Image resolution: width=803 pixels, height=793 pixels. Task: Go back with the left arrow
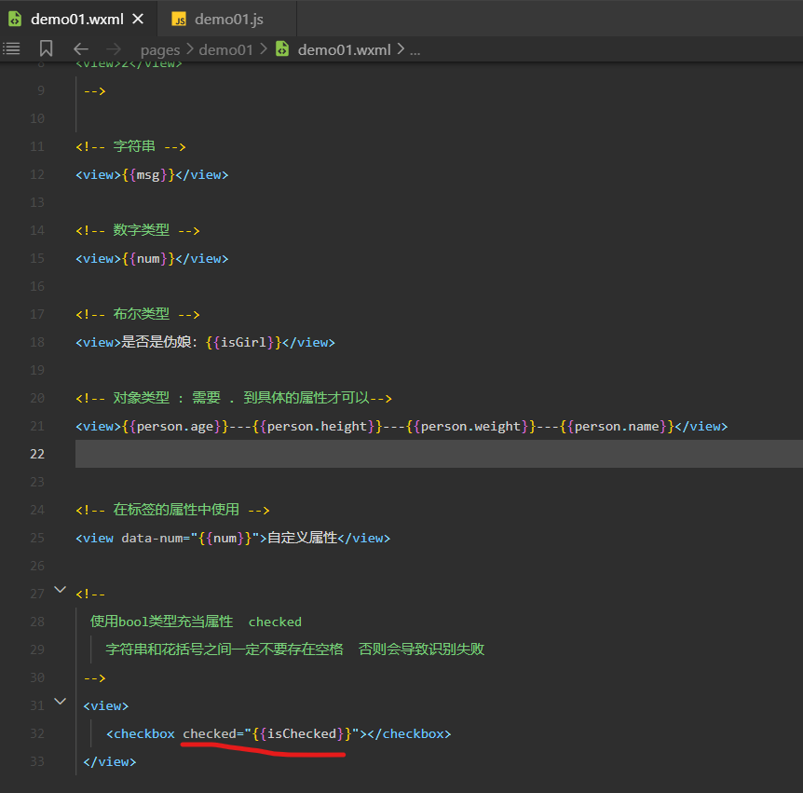(x=81, y=49)
